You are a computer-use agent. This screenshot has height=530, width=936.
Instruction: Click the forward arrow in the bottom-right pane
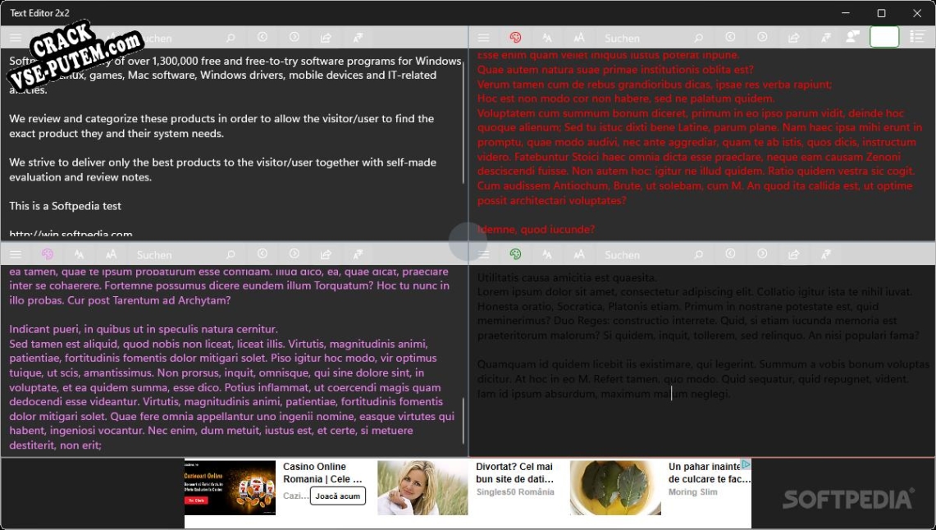(x=762, y=254)
